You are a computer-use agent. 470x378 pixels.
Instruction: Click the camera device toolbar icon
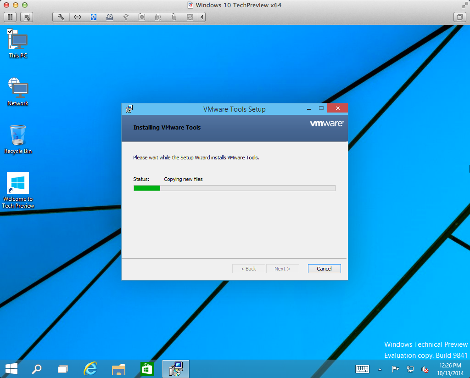[x=142, y=17]
